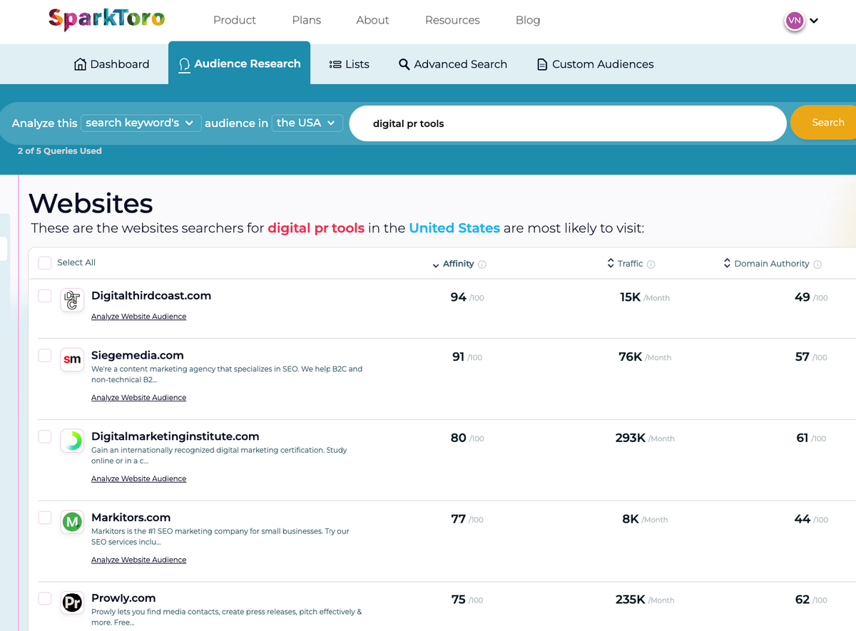Screen dimensions: 856x631
Task: Click Prowly.com's traffic value 235K
Action: coord(631,600)
